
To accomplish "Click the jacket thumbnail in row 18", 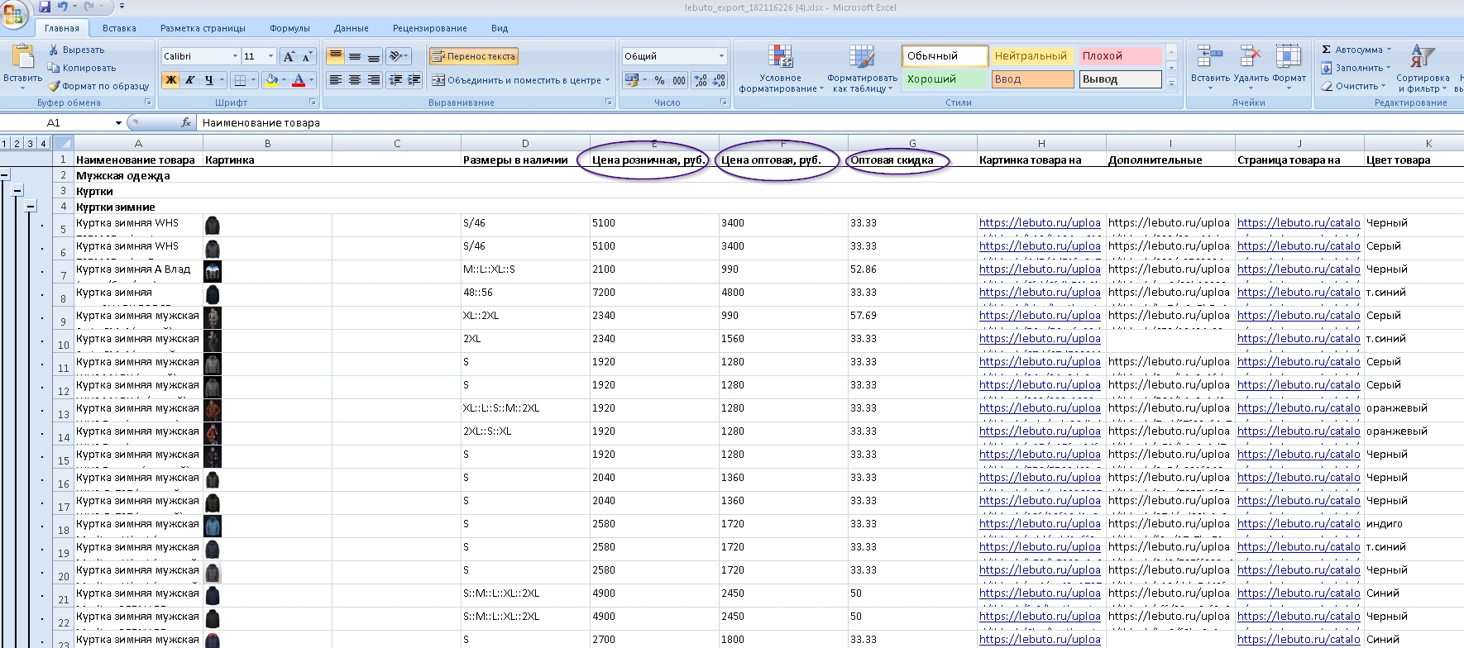I will (213, 526).
